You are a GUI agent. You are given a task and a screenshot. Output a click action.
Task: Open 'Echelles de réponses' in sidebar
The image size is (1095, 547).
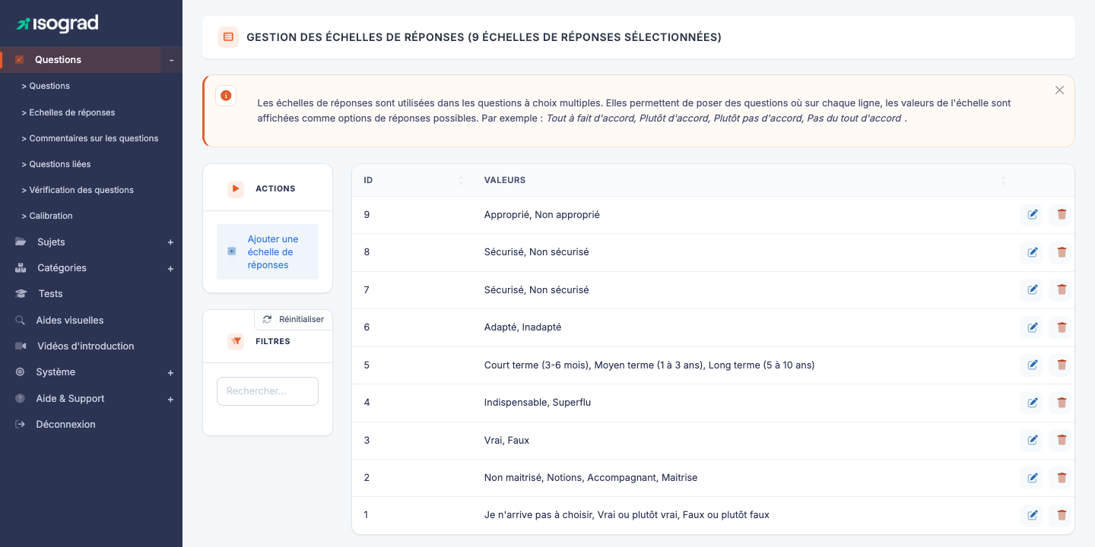pos(68,112)
